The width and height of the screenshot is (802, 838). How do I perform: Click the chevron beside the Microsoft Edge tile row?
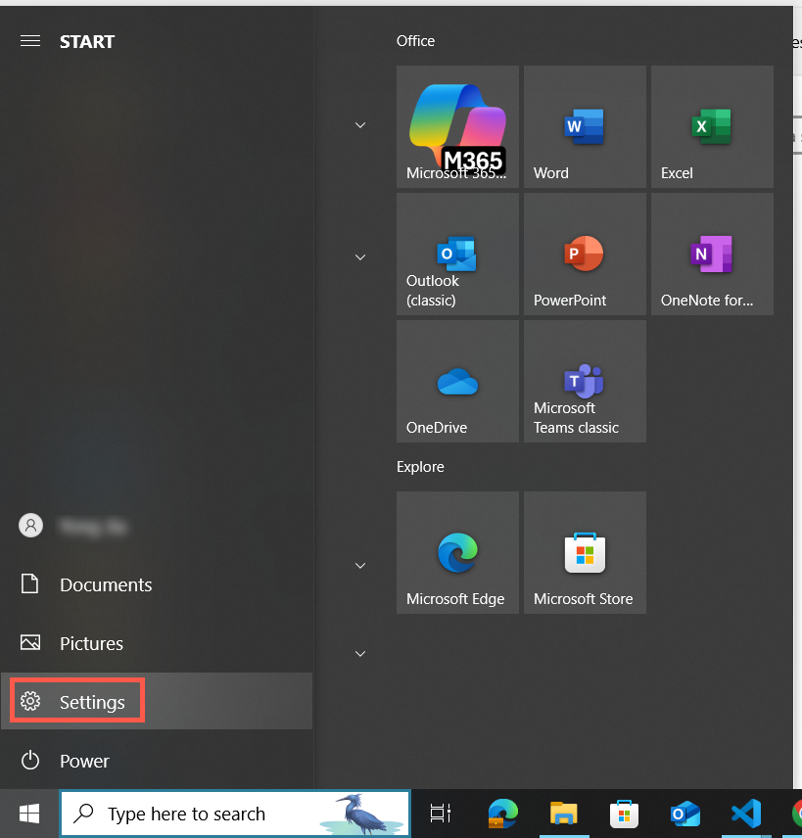point(360,566)
